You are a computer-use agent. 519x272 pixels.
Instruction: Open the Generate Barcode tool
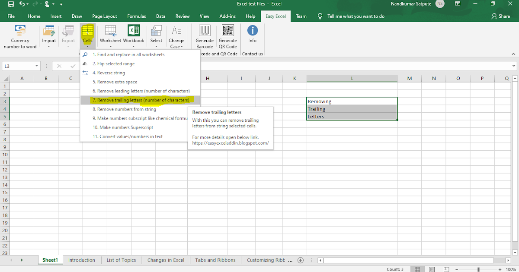click(x=204, y=36)
